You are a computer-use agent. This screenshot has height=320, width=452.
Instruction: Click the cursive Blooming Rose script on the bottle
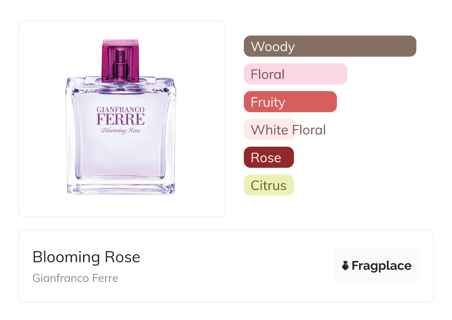click(x=120, y=130)
